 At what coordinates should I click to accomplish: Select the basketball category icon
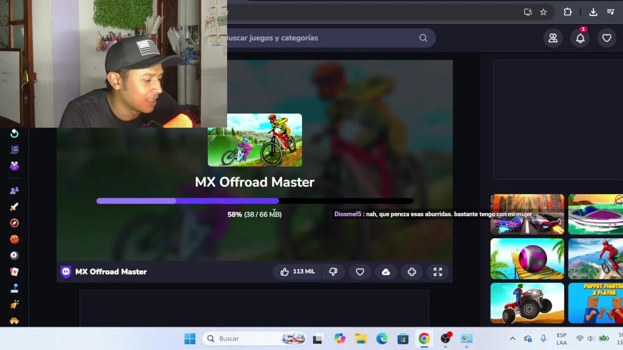coord(14,239)
